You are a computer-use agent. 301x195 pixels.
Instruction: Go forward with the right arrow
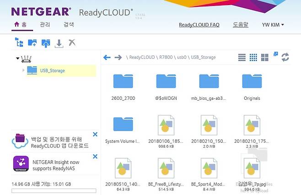click(x=118, y=57)
